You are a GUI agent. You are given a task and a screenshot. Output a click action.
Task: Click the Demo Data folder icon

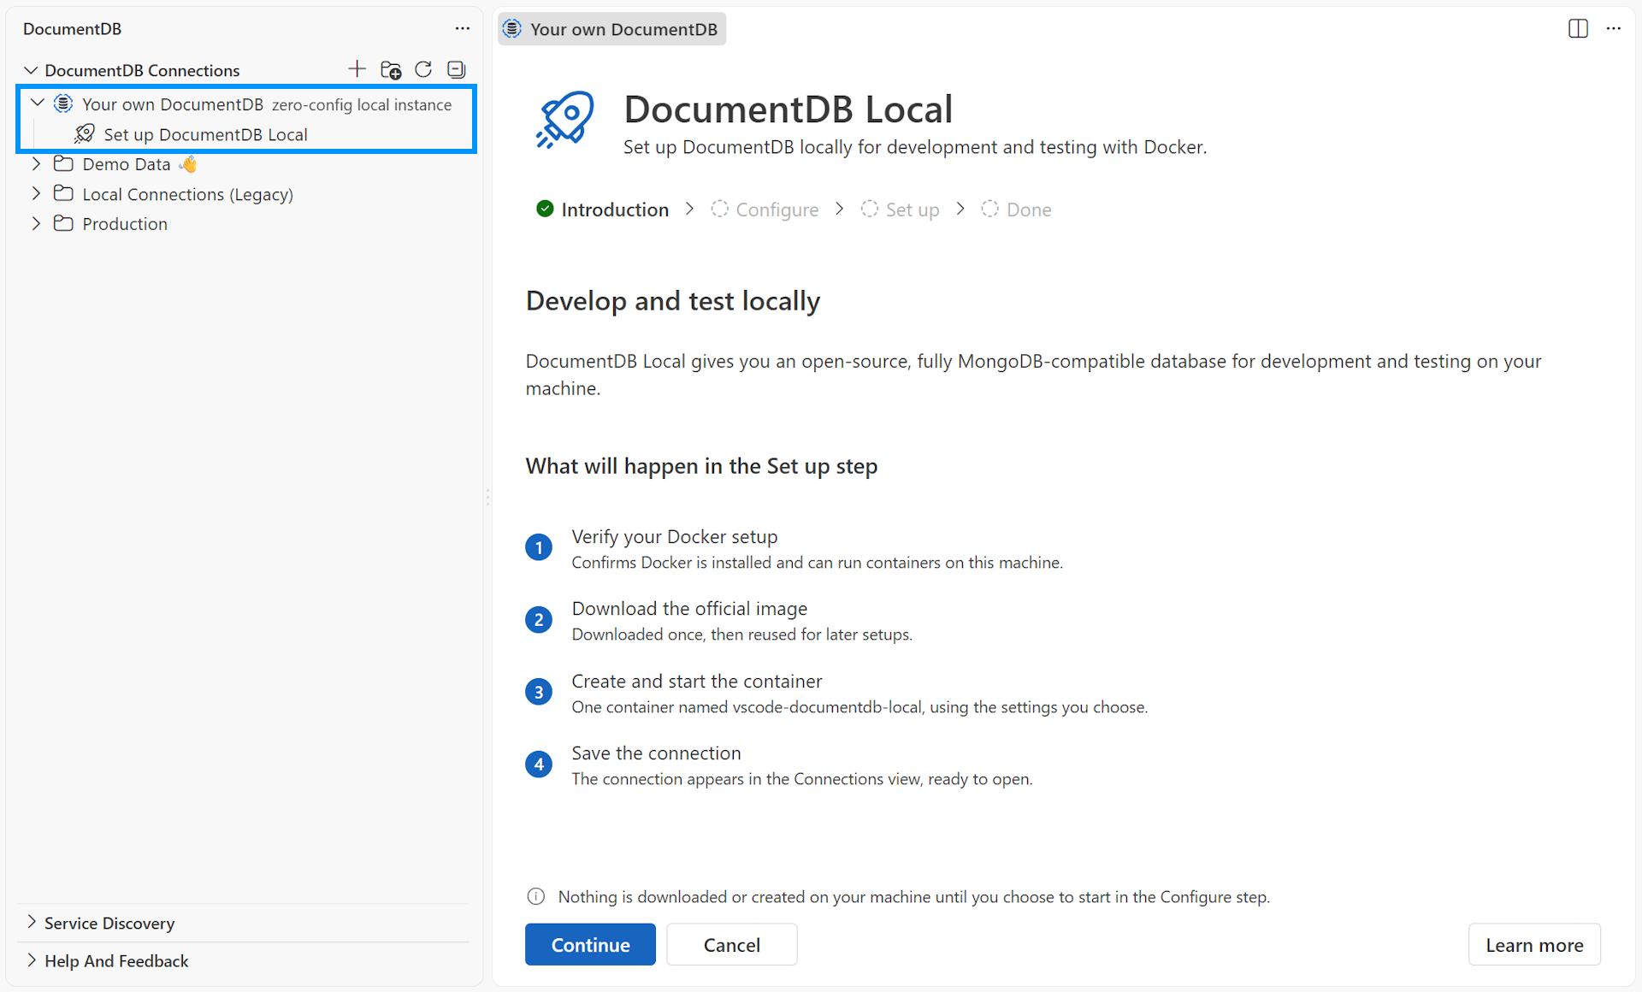(63, 163)
